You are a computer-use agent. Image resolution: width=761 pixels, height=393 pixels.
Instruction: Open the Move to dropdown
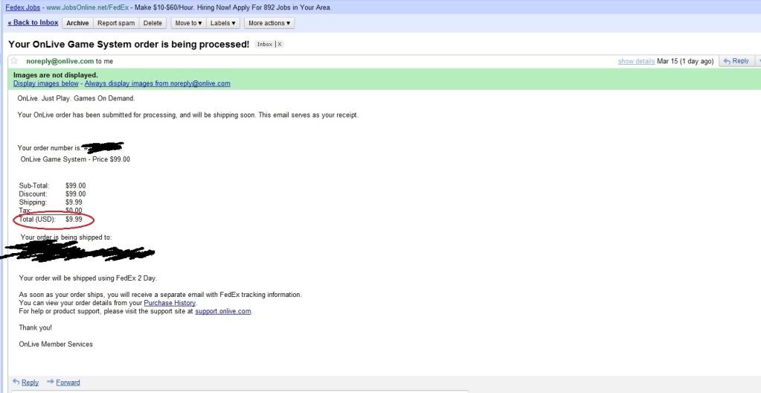pyautogui.click(x=189, y=23)
